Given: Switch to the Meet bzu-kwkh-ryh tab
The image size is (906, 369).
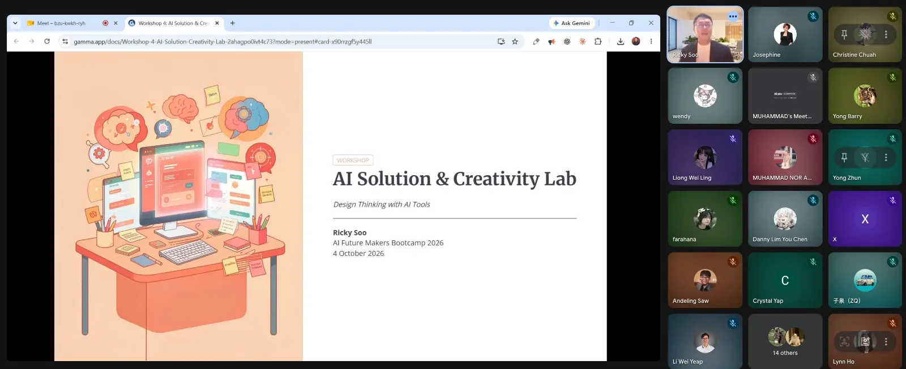Looking at the screenshot, I should point(61,23).
